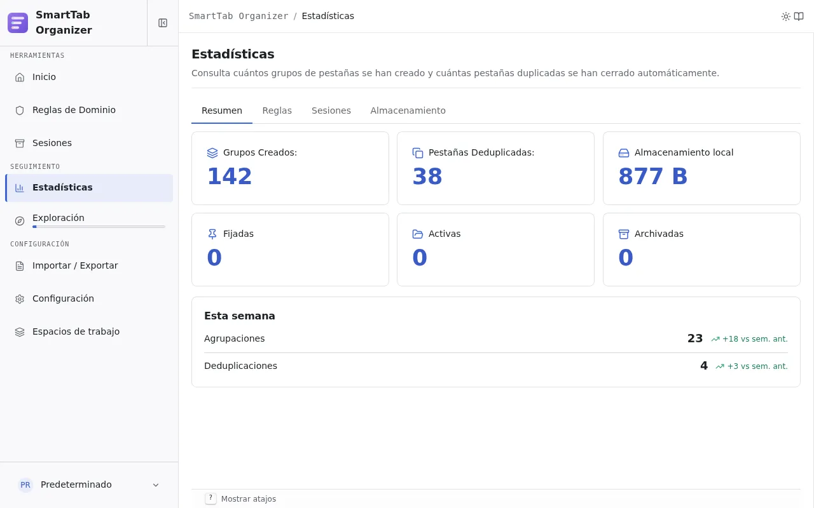Click the question mark shortcut key icon
This screenshot has height=508, width=814.
210,498
